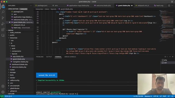
Task: Expand the components folder
Action: click(16, 51)
